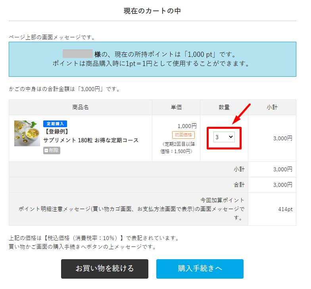Select the 商品名 column header
The width and height of the screenshot is (311, 289).
[x=81, y=107]
